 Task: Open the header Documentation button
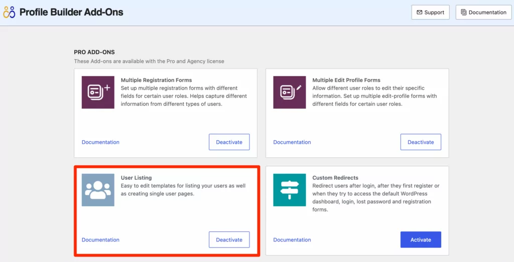pos(483,13)
